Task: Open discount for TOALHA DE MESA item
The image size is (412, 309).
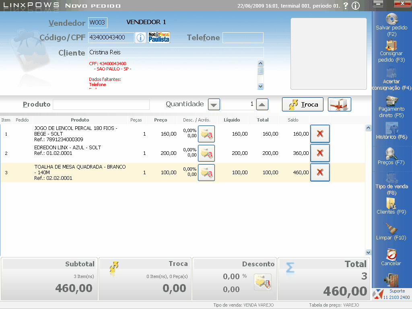Action: click(206, 172)
